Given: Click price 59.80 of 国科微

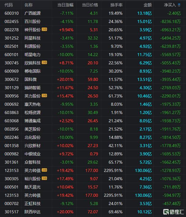Looking at the screenshot, I should [93, 79].
